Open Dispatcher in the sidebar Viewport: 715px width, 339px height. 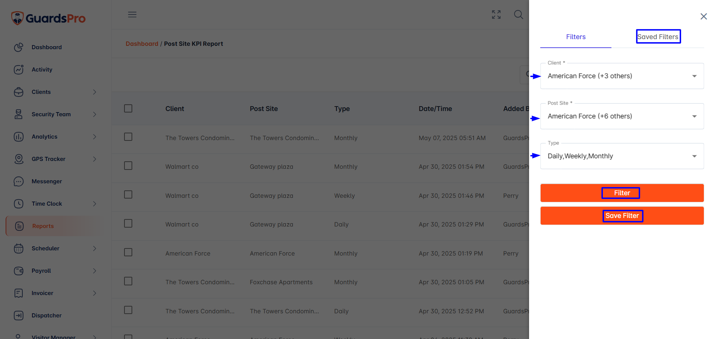tap(47, 316)
